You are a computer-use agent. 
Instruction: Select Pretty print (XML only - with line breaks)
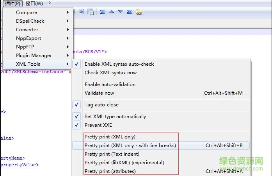[x=130, y=145]
